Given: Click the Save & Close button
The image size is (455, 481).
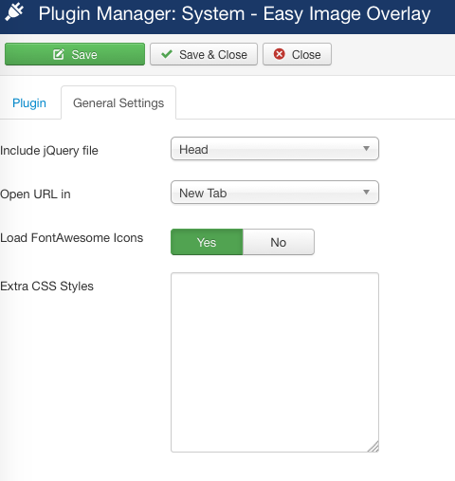Looking at the screenshot, I should tap(204, 54).
